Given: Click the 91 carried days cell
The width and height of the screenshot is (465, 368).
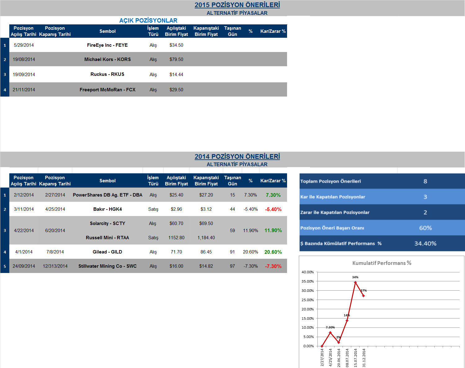Looking at the screenshot, I should (x=232, y=252).
